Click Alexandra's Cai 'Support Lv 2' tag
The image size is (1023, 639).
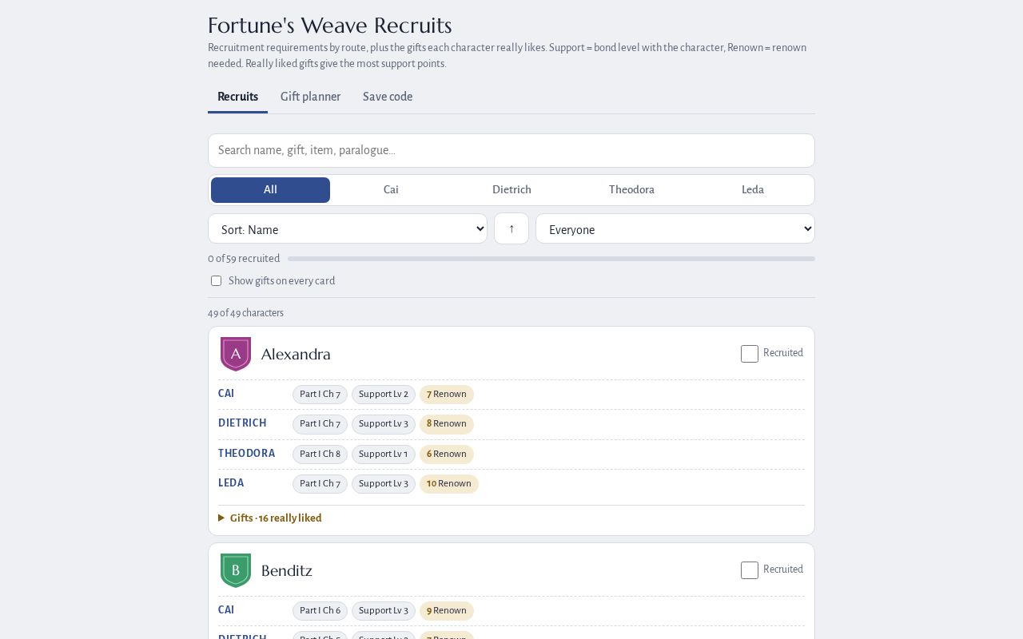click(x=384, y=395)
